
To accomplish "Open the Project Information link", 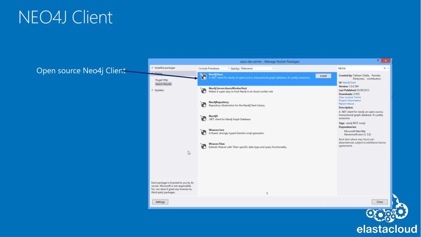I will tap(350, 100).
